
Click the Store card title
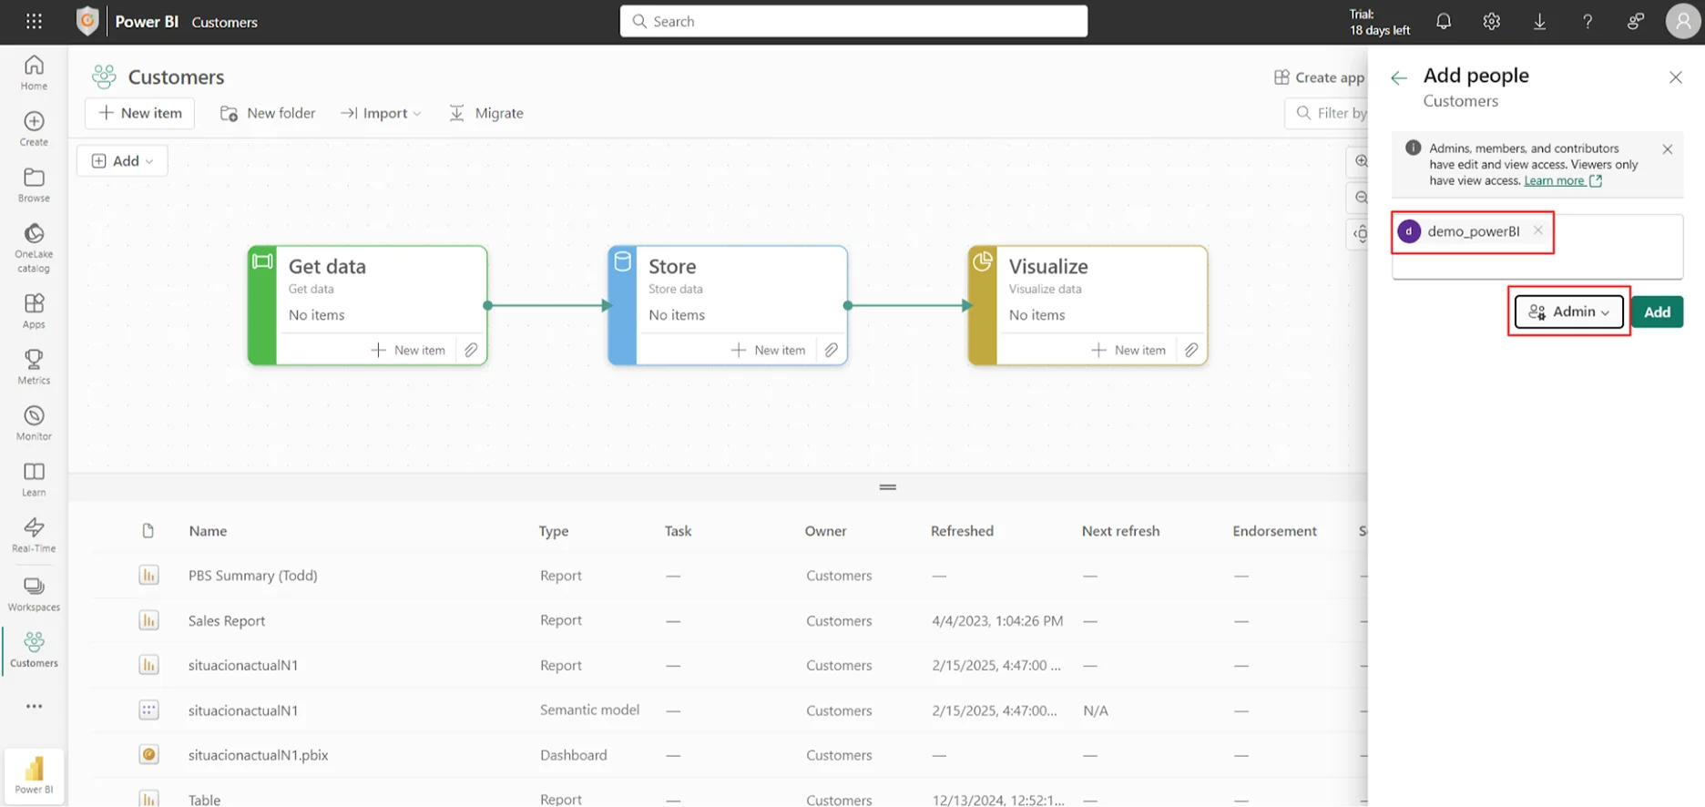point(672,266)
